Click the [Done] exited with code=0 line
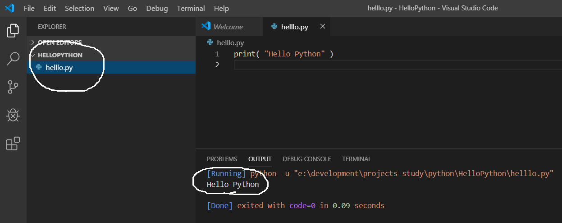Viewport: 562px width, 223px height. pyautogui.click(x=296, y=205)
